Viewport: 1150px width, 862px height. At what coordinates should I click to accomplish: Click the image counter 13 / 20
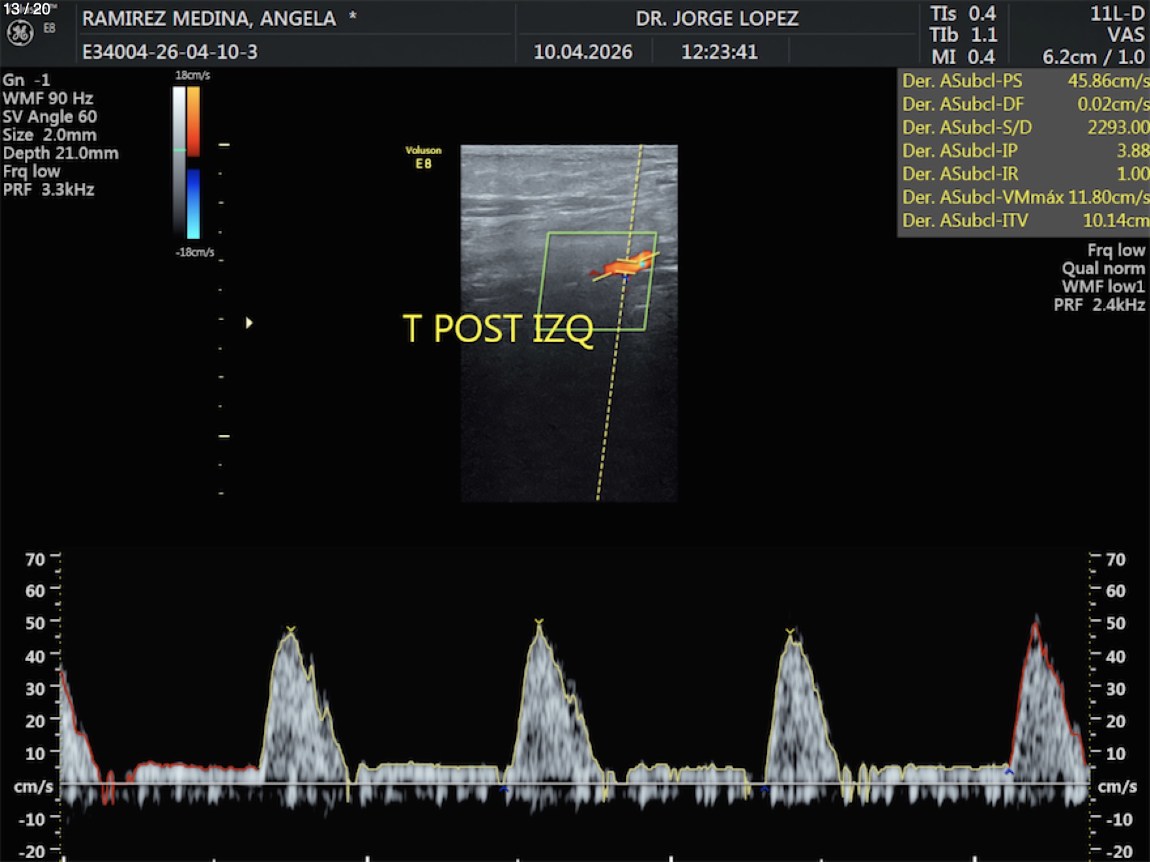click(27, 9)
